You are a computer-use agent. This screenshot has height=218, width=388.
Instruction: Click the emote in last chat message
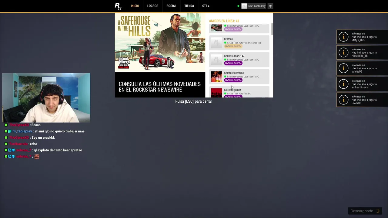click(37, 157)
